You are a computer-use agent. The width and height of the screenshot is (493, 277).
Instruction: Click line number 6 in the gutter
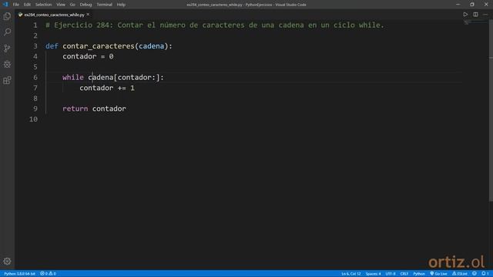tap(35, 77)
